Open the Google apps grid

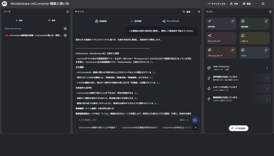(x=263, y=4)
